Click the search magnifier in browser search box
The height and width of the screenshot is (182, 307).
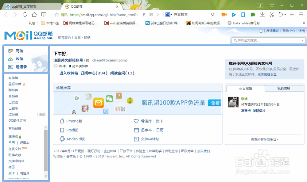pos(213,15)
